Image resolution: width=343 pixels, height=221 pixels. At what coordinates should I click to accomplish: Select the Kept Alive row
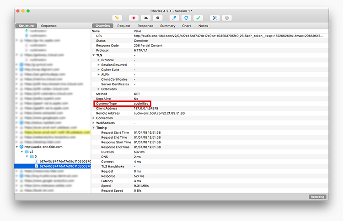(x=210, y=99)
